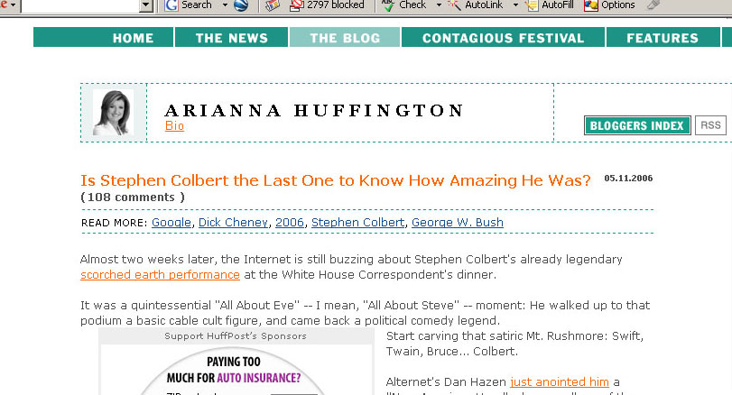Image resolution: width=732 pixels, height=395 pixels.
Task: Click the 2797 blocked popup blocker
Action: (327, 5)
